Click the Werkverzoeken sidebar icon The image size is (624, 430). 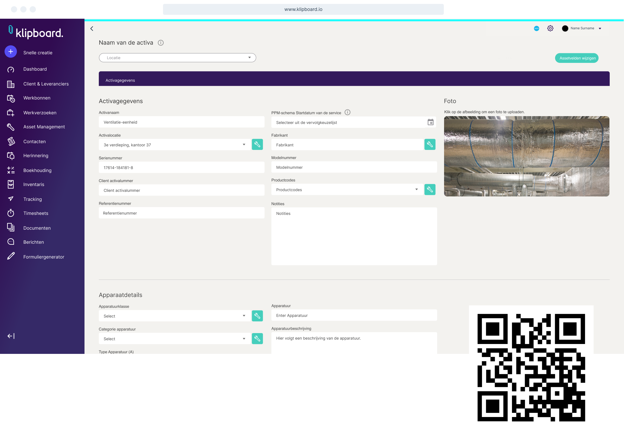(x=11, y=113)
